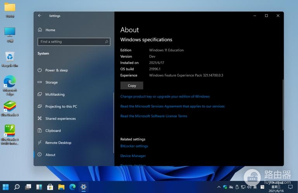Open Multitasking settings
Screen dimensions: 298x193
[x=55, y=95]
